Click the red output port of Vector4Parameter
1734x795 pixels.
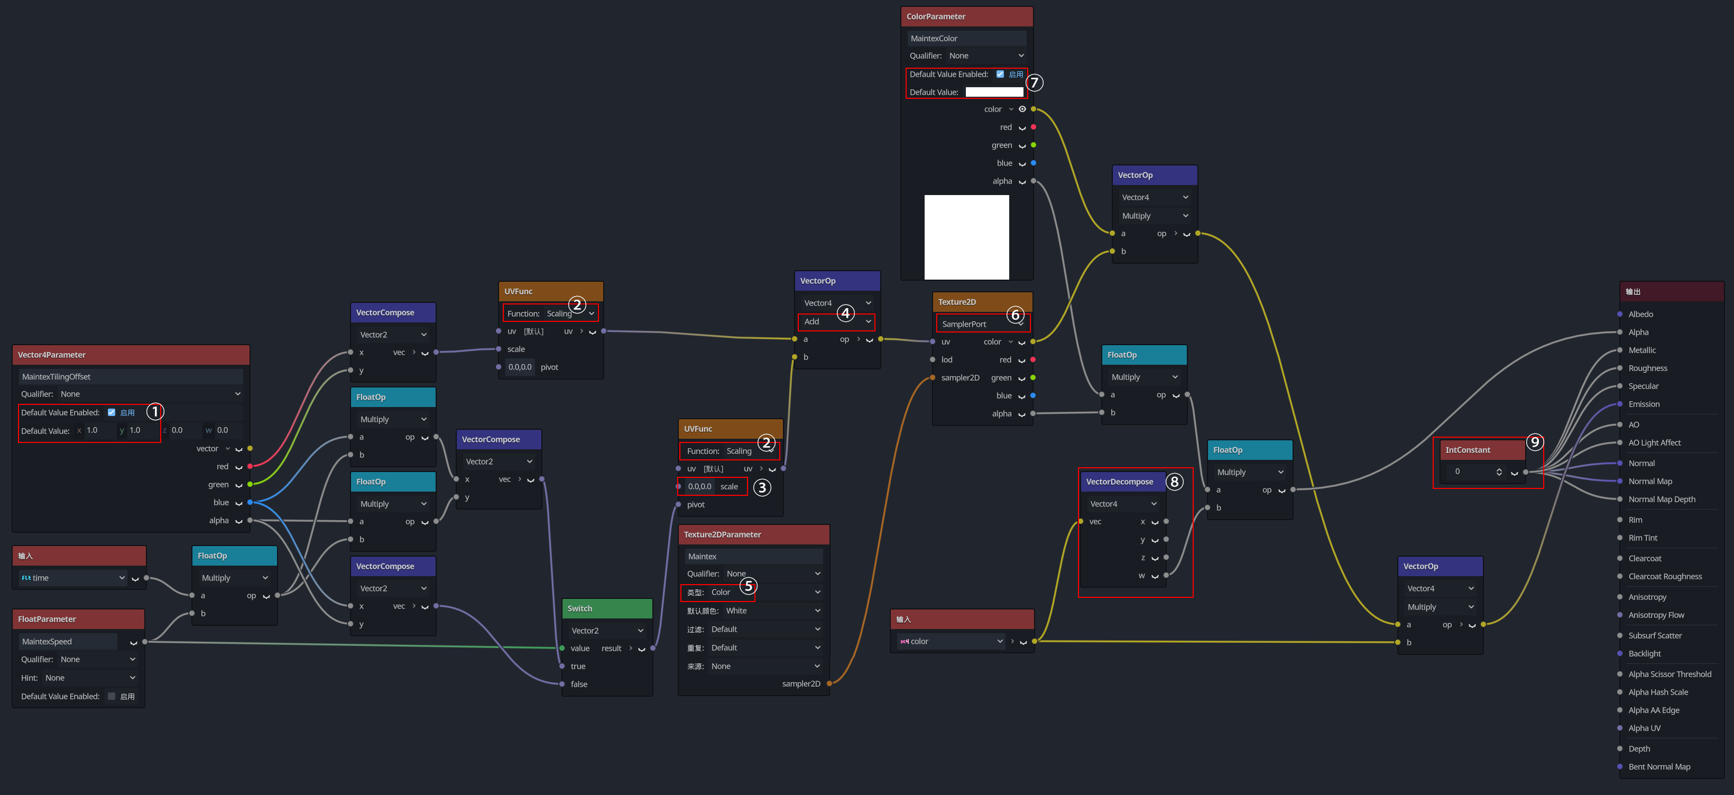(x=250, y=467)
